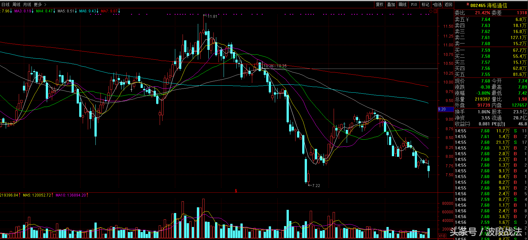Viewport: 528px width, 240px height.
Task: Click the 量比 1.98 value
Action: pyautogui.click(x=522, y=99)
